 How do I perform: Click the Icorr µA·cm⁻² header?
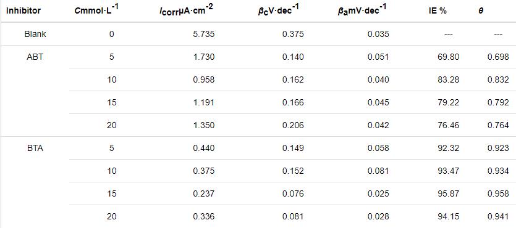pyautogui.click(x=186, y=11)
